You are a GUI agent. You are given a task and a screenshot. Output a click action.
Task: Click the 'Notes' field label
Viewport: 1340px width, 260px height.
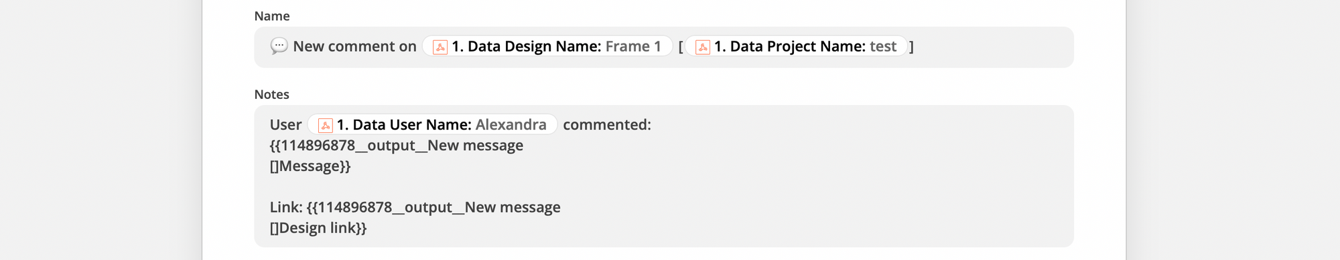tap(272, 94)
